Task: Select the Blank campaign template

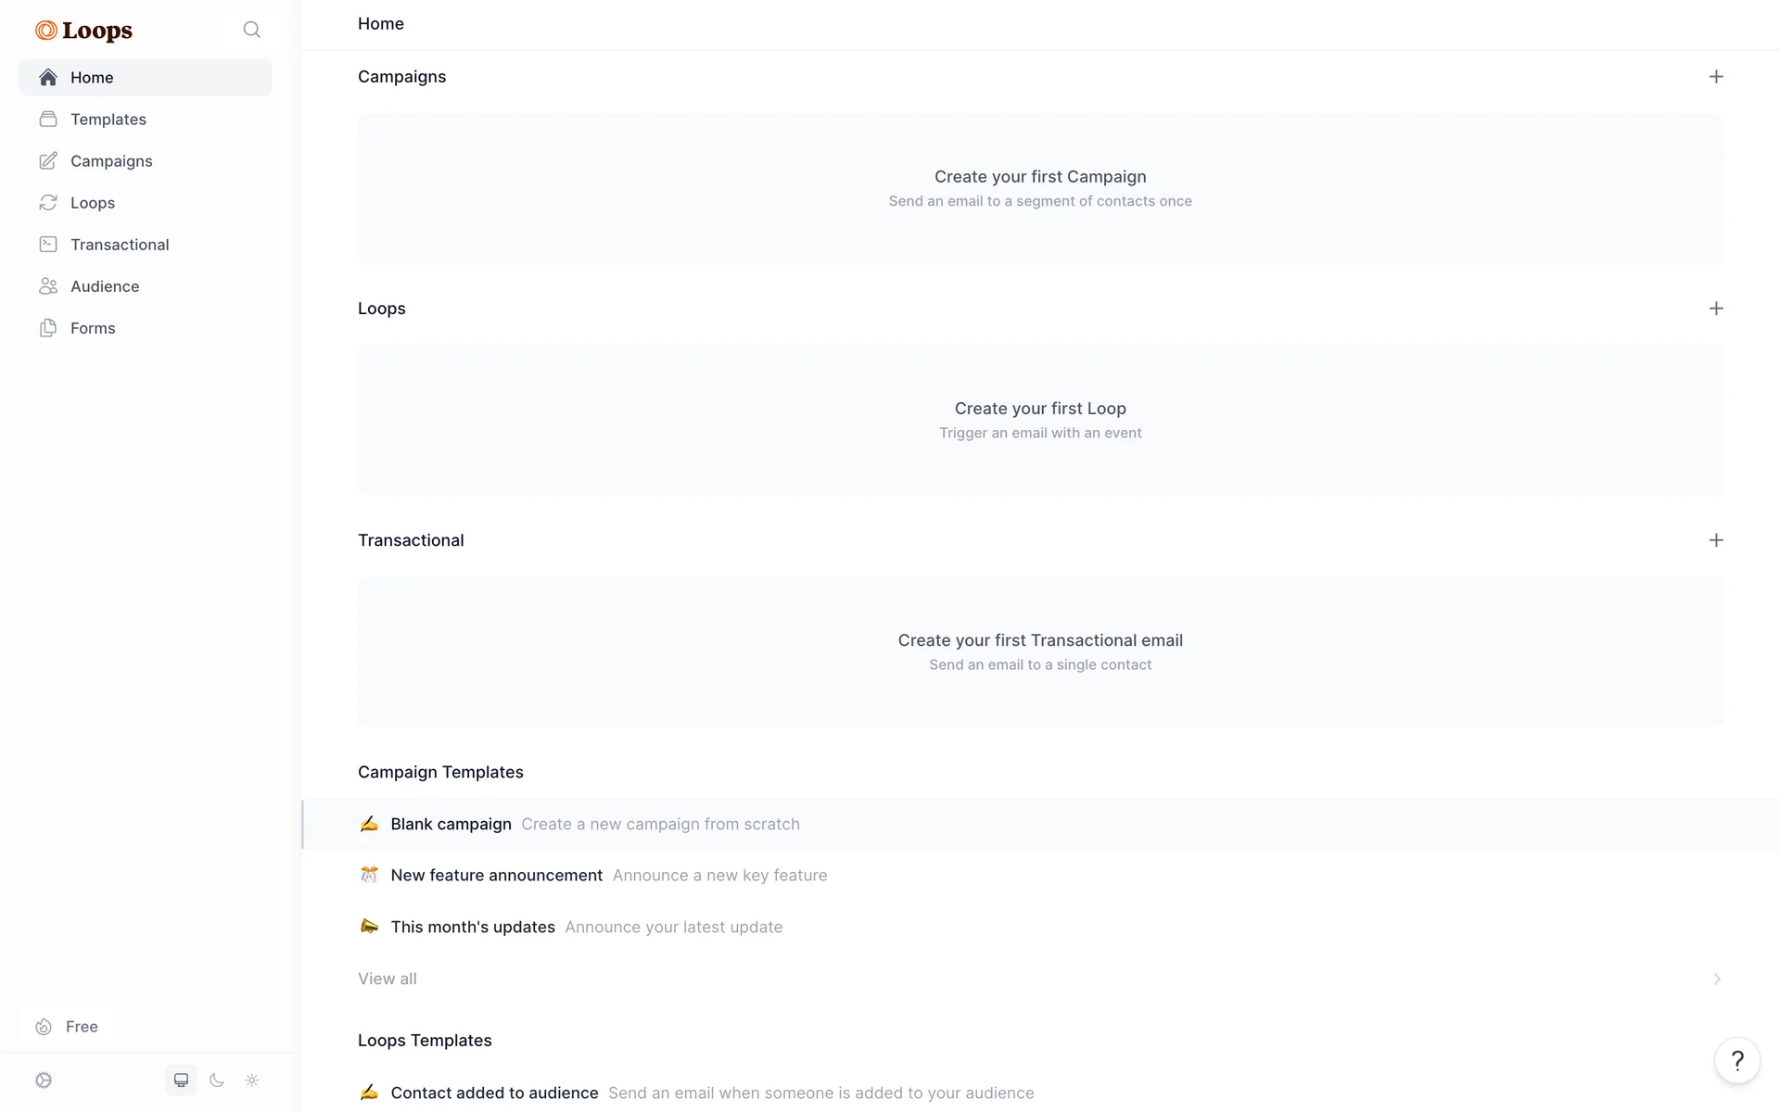Action: (451, 825)
